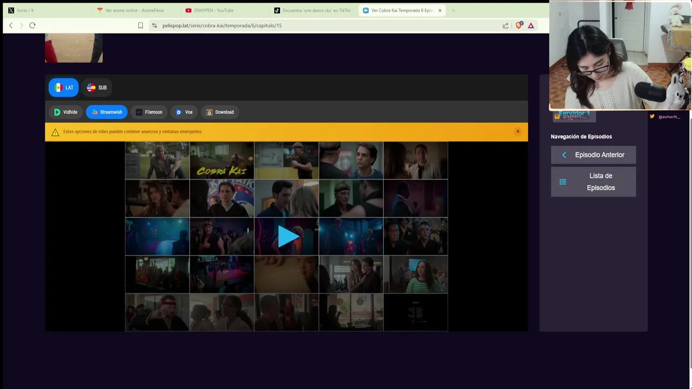
Task: Open Brave Rewards triangle icon
Action: tap(531, 25)
